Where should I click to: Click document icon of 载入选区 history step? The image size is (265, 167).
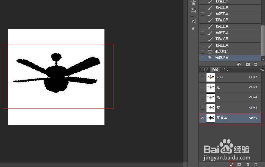click(210, 52)
